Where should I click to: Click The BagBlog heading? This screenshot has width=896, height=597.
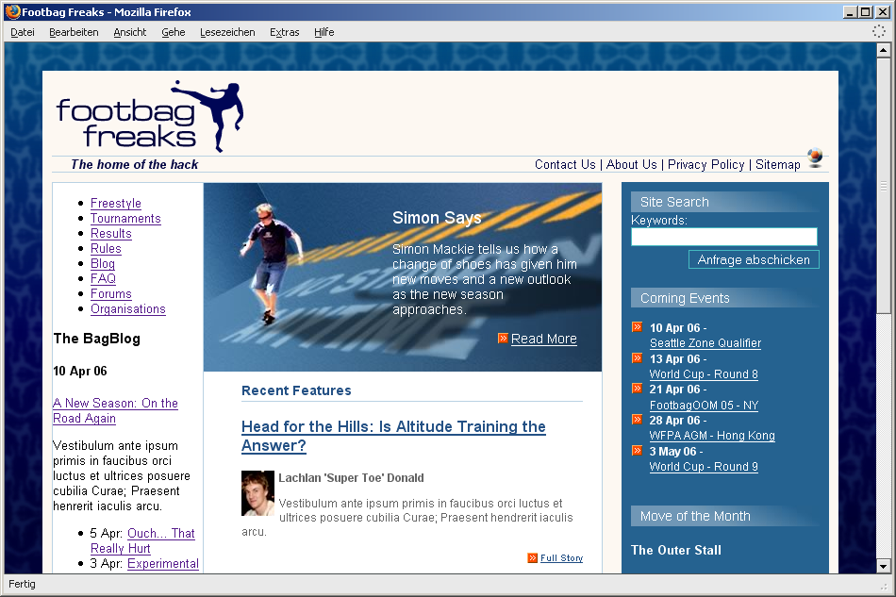96,339
